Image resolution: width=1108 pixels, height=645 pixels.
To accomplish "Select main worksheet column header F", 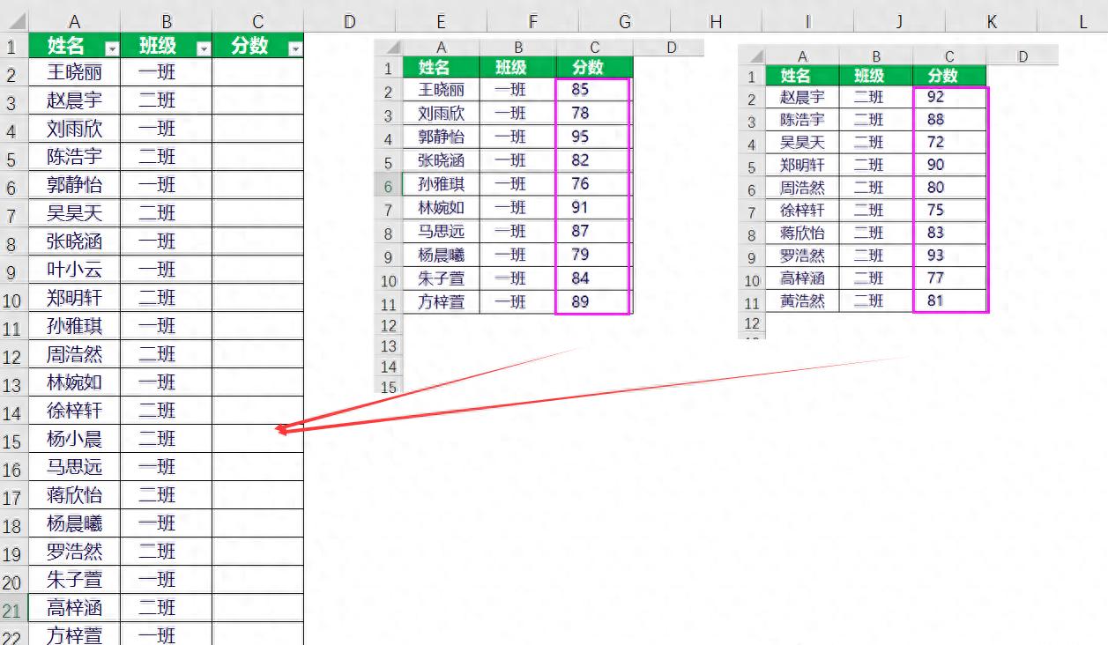I will coord(532,22).
